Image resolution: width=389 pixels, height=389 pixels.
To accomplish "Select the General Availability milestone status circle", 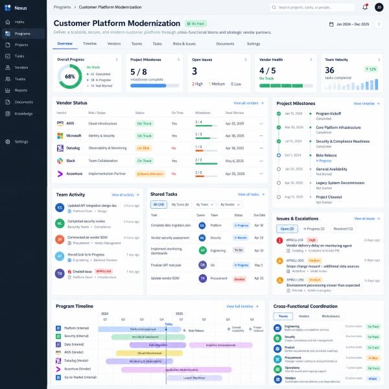I will tap(279, 169).
